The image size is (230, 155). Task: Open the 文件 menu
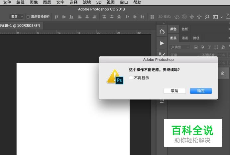[x=7, y=2]
